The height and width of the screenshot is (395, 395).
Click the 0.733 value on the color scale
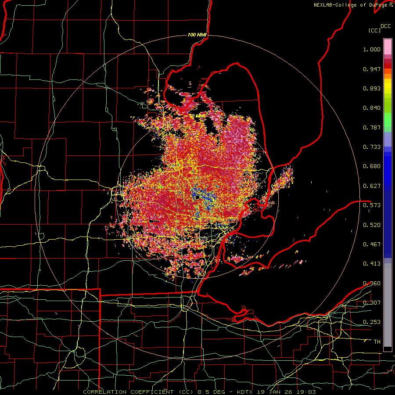[372, 147]
